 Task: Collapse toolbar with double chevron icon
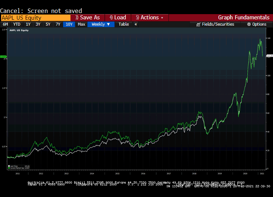click(x=136, y=24)
